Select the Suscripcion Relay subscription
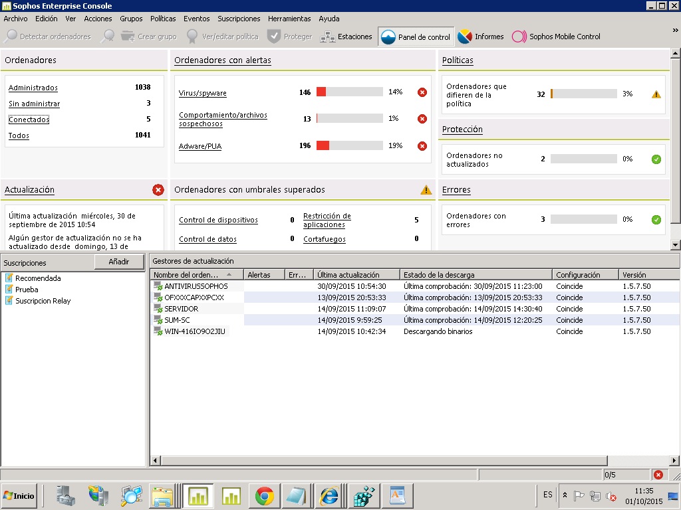 click(x=43, y=301)
